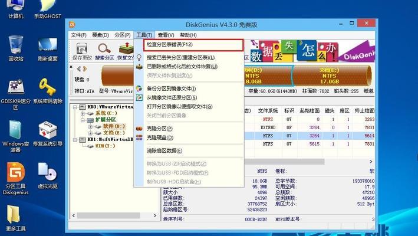The image size is (418, 236).
Task: Launch 系统密码清除 key icon
Action: (48, 91)
